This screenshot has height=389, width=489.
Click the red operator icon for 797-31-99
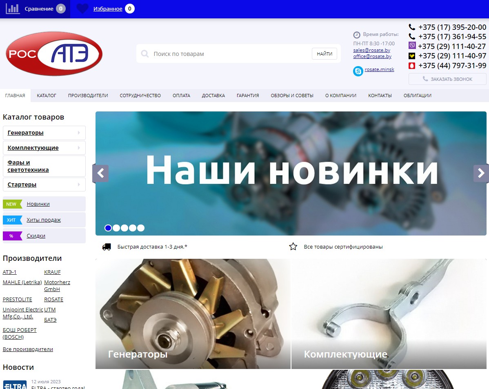[412, 65]
